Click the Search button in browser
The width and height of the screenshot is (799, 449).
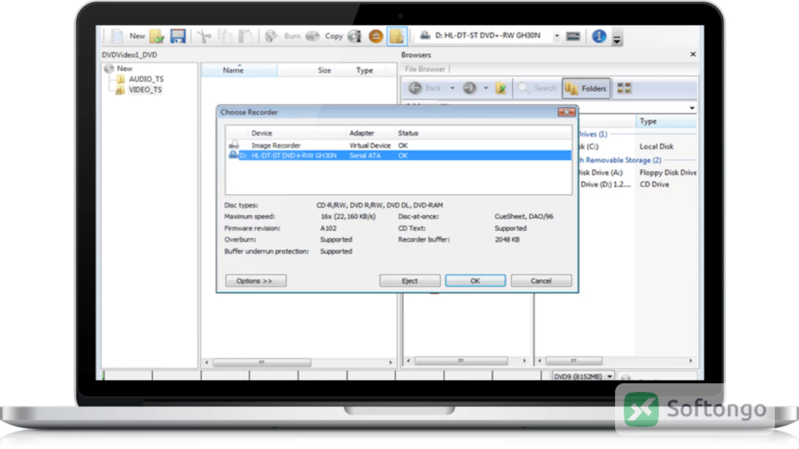537,88
